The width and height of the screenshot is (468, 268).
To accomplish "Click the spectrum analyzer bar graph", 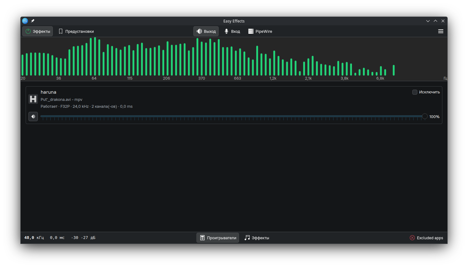I will coord(206,58).
